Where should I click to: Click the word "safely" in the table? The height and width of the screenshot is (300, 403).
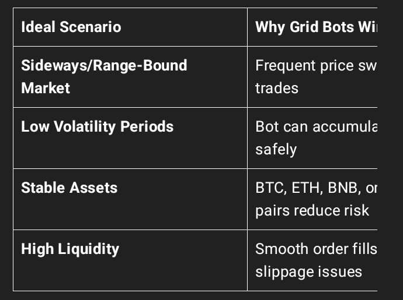point(276,149)
